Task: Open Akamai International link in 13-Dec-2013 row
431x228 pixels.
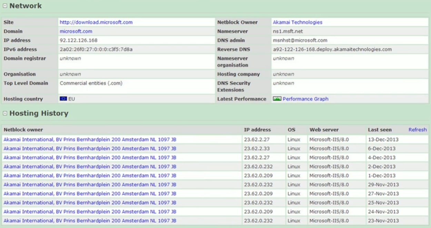Action: pos(90,140)
